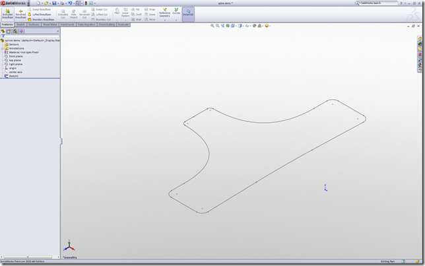425x266 pixels.
Task: Click the Open file icon
Action: click(x=46, y=3)
